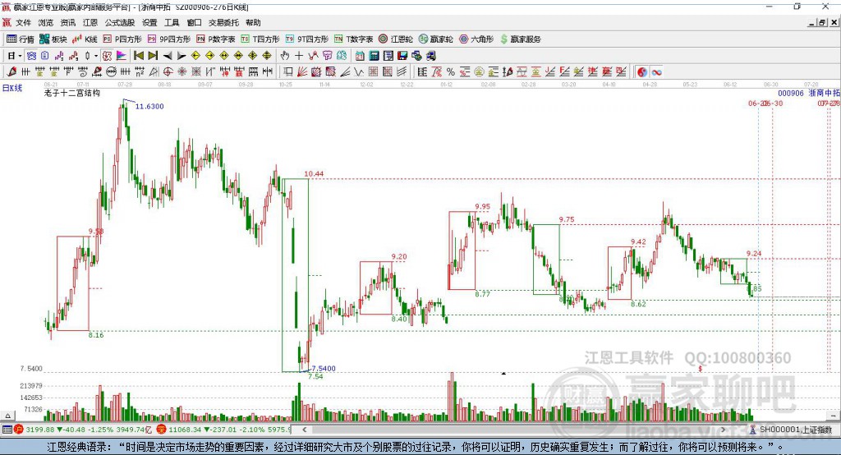The image size is (841, 455).
Task: Open the 赢家轮 tool
Action: (x=436, y=39)
